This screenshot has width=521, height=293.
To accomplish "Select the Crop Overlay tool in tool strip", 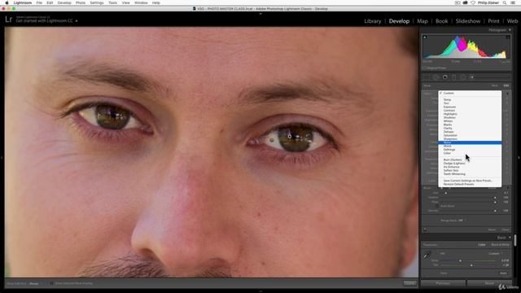I will [x=427, y=77].
